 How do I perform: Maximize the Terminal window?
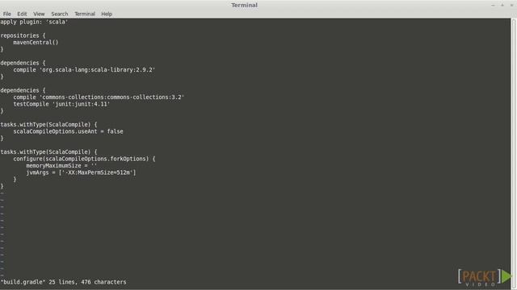pos(502,6)
